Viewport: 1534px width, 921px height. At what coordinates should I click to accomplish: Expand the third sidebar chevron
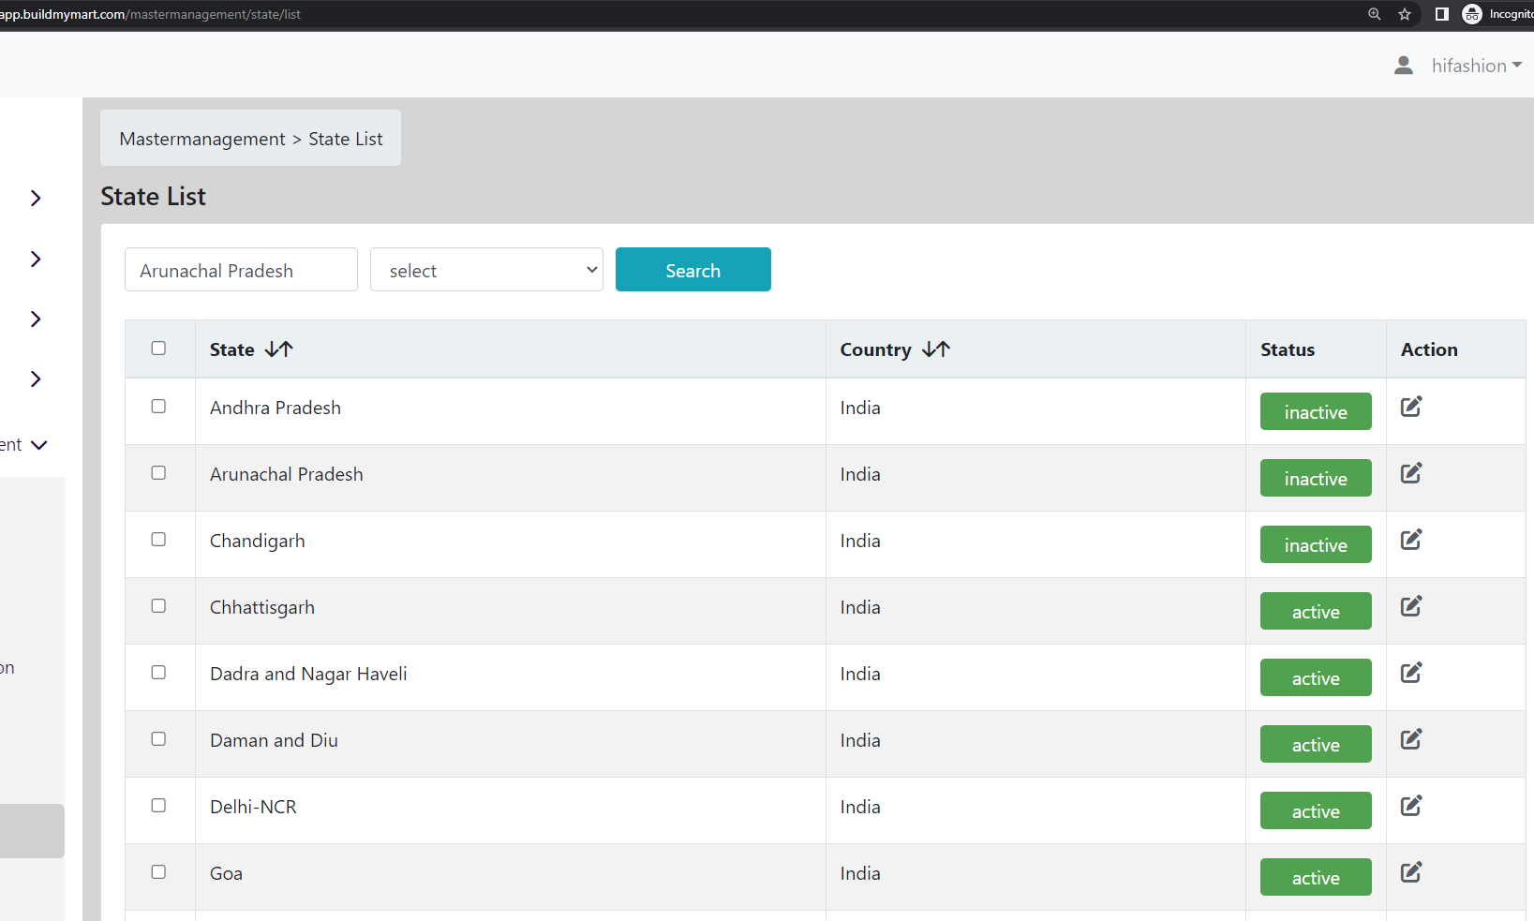click(36, 319)
